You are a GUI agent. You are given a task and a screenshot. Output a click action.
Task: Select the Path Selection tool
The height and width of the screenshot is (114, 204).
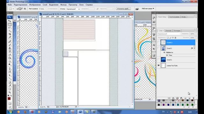pyautogui.click(x=10, y=75)
